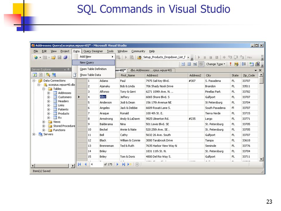
Task: Click the Find in Files folder icon
Action: [x=139, y=57]
